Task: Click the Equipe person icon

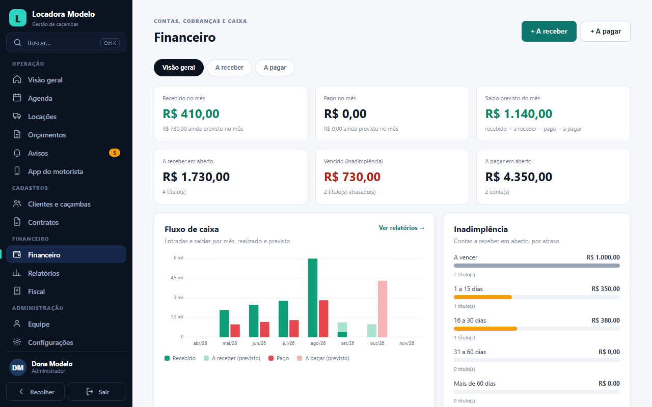Action: pos(17,324)
